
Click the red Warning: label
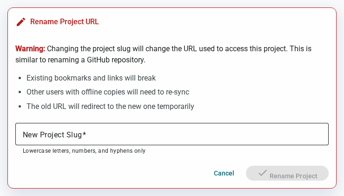coord(30,48)
